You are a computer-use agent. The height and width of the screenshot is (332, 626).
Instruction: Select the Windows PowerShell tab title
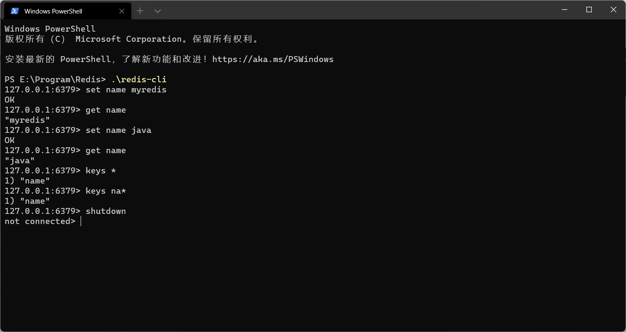point(53,11)
